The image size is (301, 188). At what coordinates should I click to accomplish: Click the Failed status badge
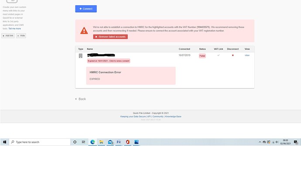coord(202,56)
